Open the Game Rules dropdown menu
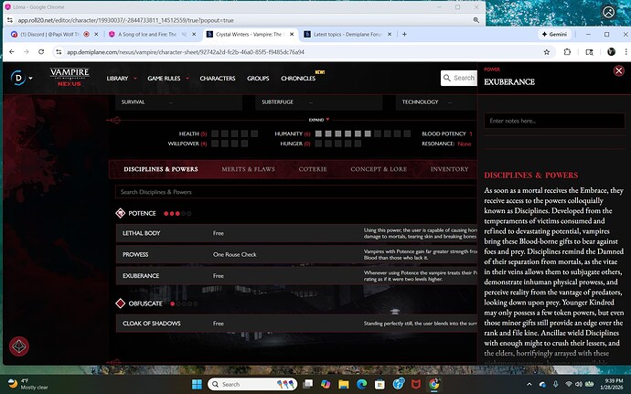 169,79
